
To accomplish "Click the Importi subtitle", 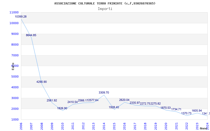I will 105,9.
